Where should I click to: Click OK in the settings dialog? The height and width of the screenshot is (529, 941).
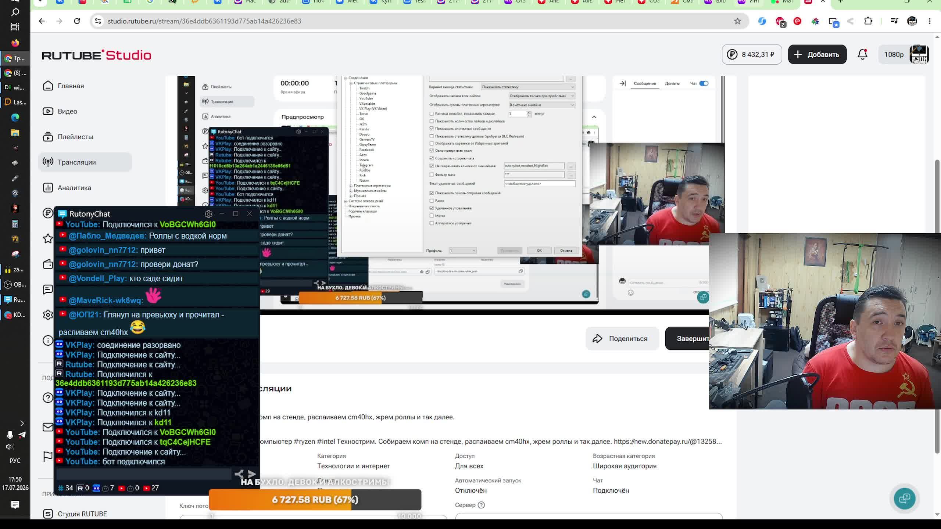539,250
